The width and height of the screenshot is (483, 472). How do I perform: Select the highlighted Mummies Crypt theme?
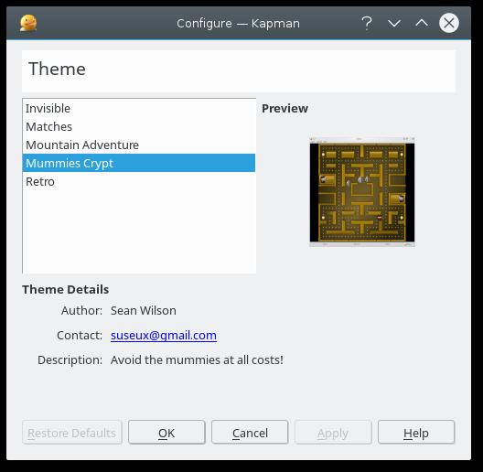[x=139, y=163]
